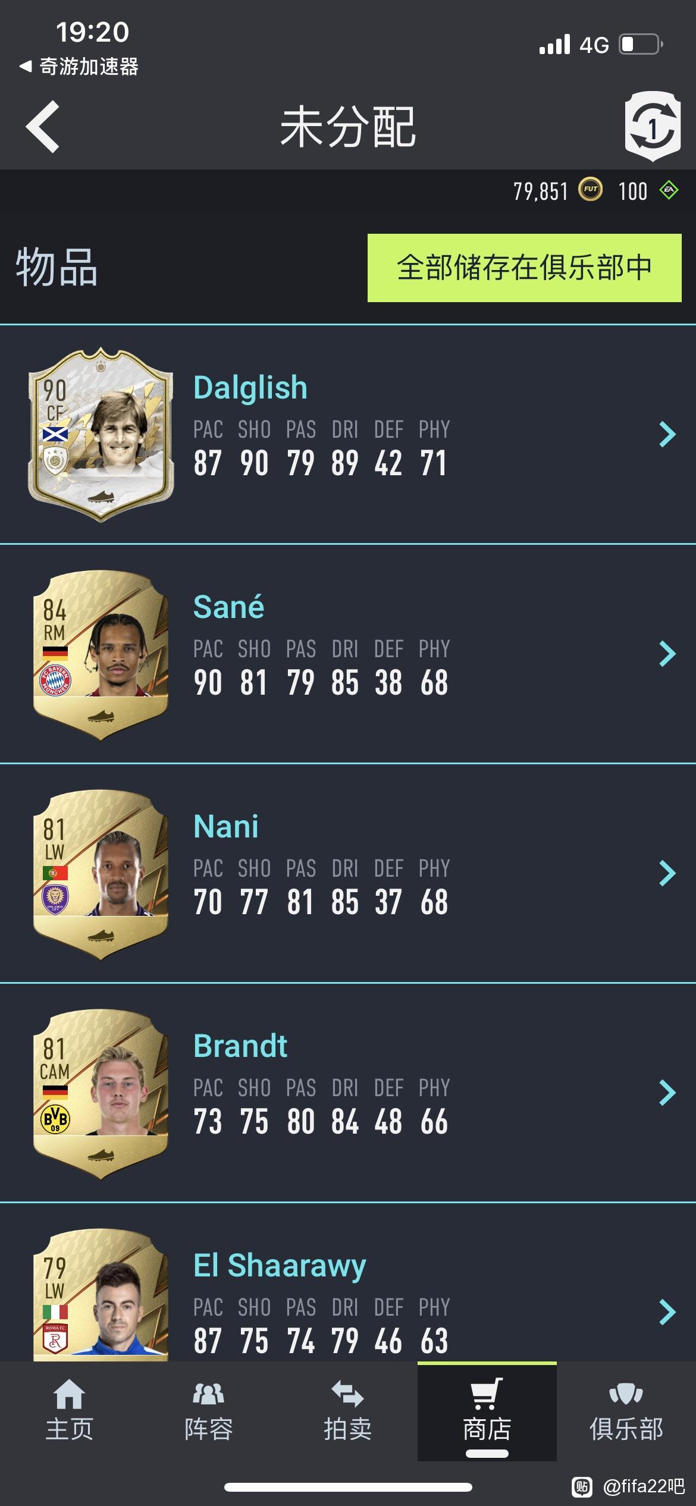Tap the back arrow in the header

[43, 127]
